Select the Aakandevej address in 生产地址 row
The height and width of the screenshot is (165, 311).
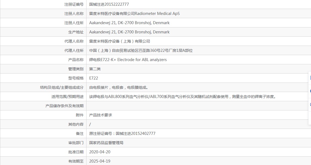click(x=129, y=32)
